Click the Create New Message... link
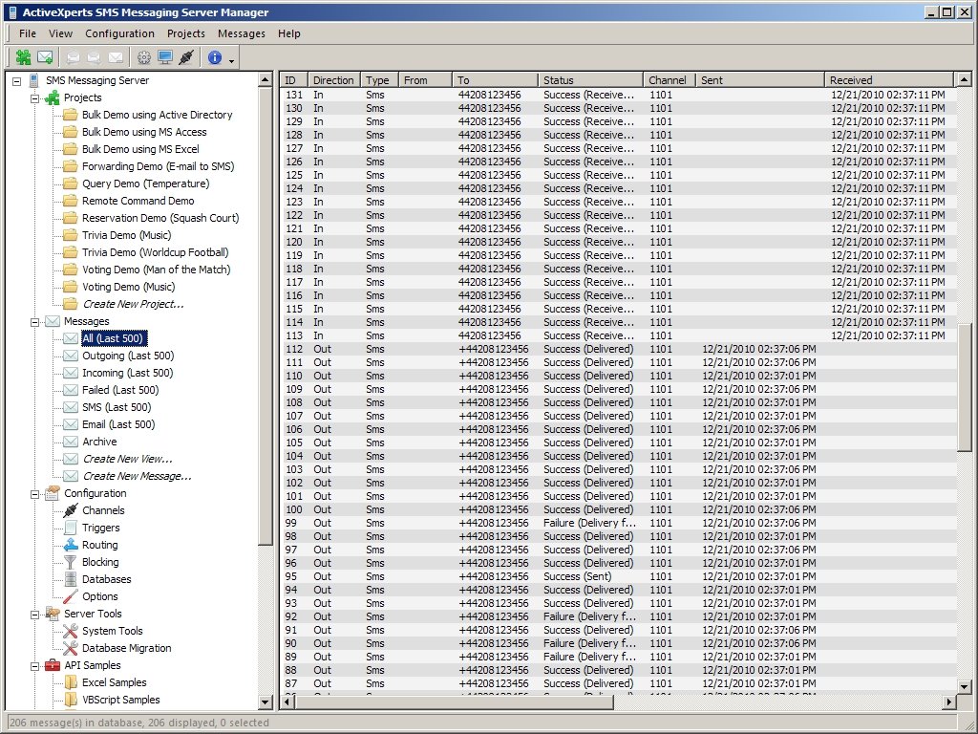This screenshot has width=978, height=734. click(x=138, y=476)
